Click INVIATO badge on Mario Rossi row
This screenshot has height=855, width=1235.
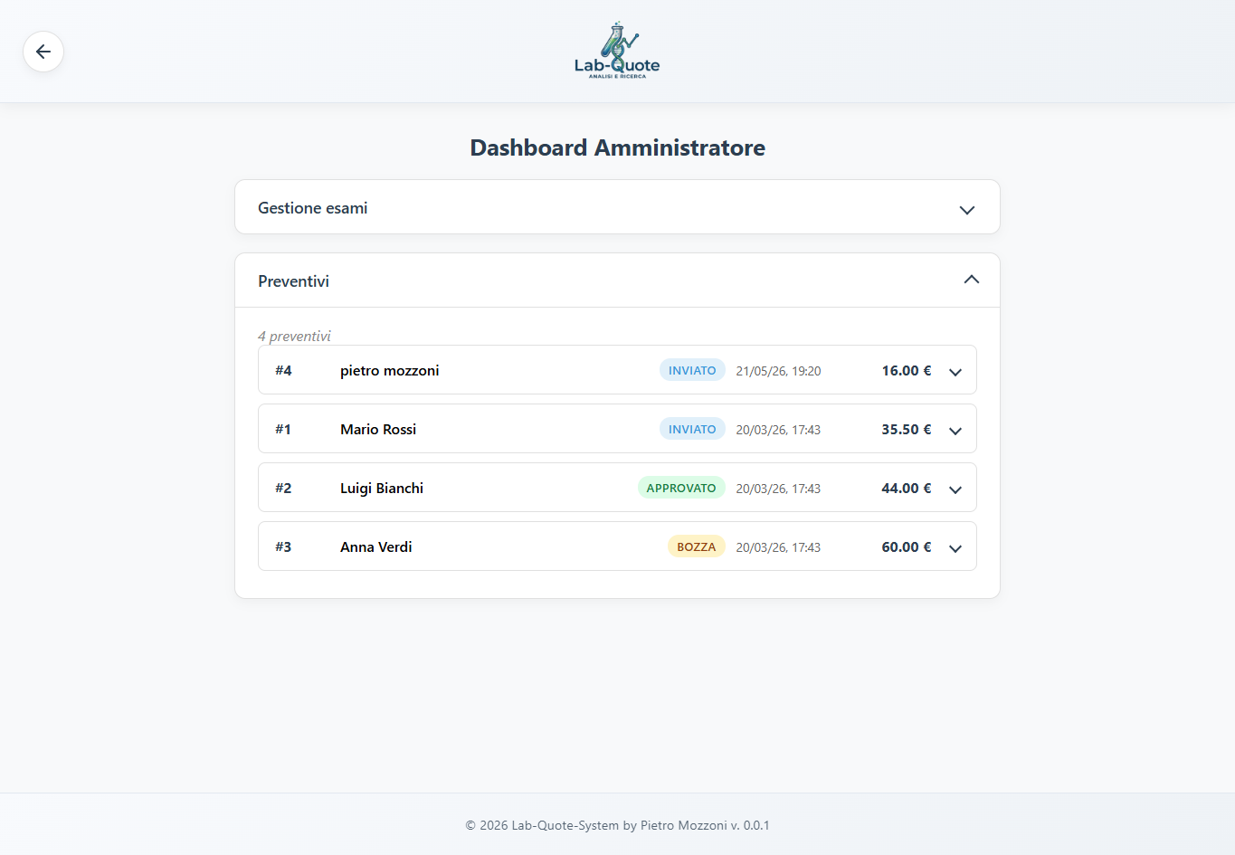click(692, 429)
